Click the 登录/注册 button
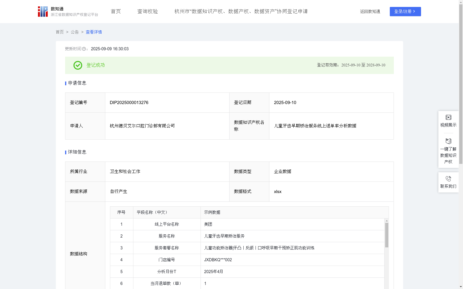The height and width of the screenshot is (289, 463). point(405,12)
